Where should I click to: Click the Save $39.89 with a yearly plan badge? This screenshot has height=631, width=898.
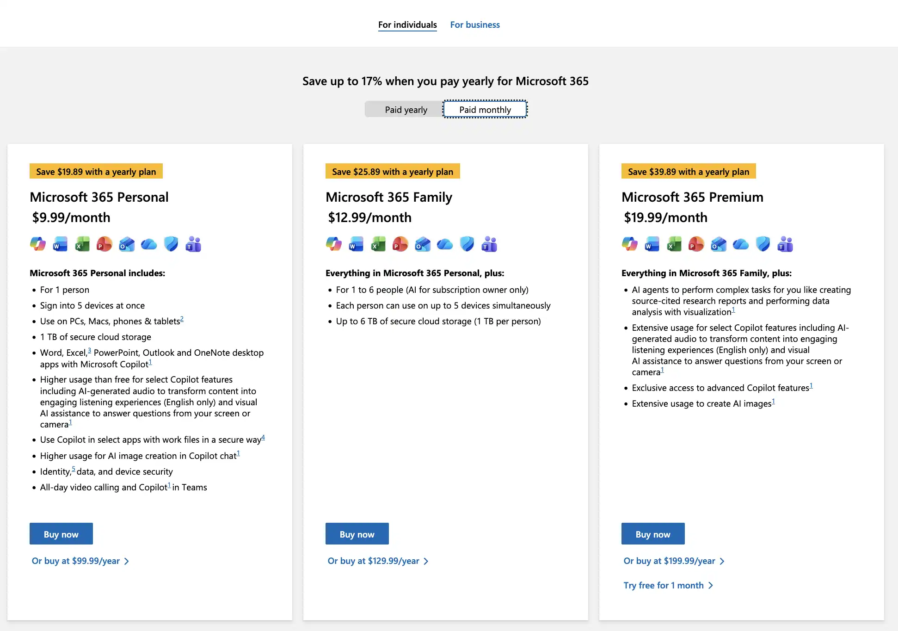click(x=689, y=171)
